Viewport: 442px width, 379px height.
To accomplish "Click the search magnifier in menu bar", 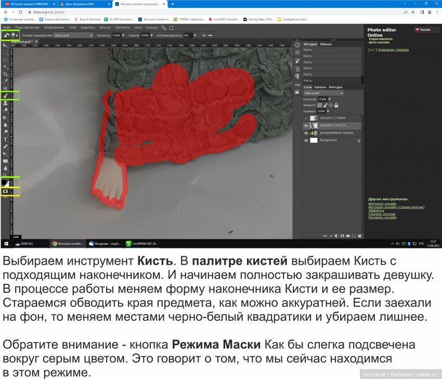I will click(x=164, y=28).
